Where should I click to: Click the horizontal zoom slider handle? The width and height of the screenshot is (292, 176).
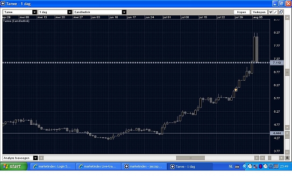[x=270, y=158]
